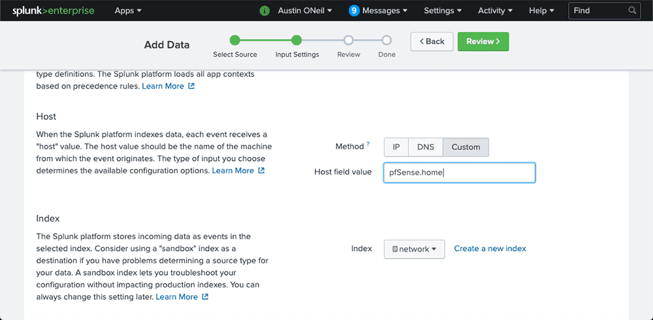Select the DNS host method

click(426, 147)
